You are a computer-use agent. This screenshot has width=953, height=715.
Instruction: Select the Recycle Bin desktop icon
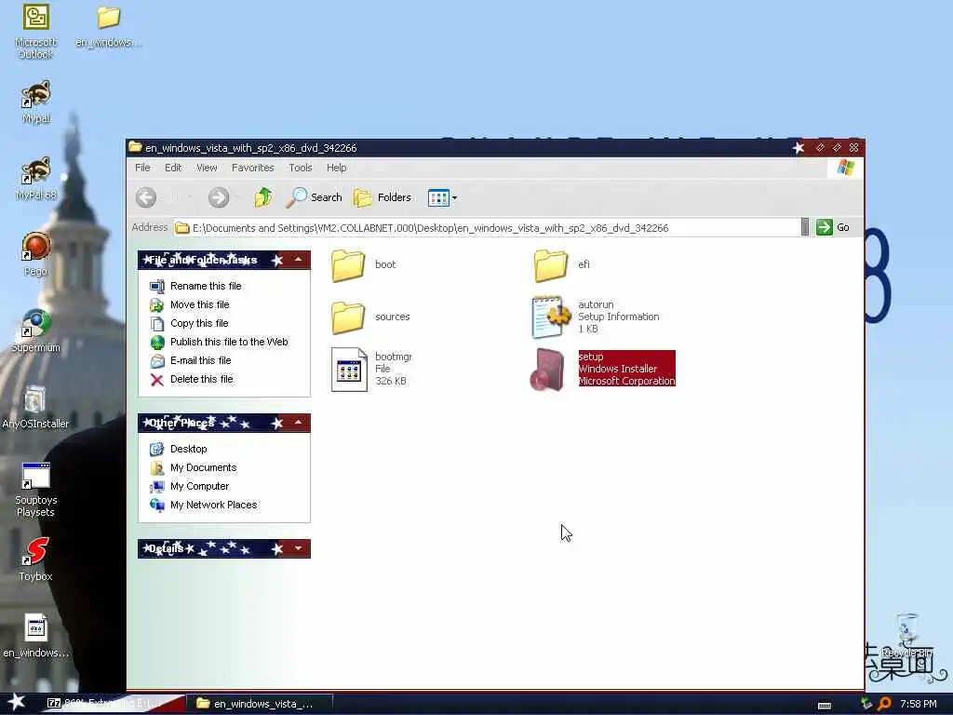click(x=907, y=636)
